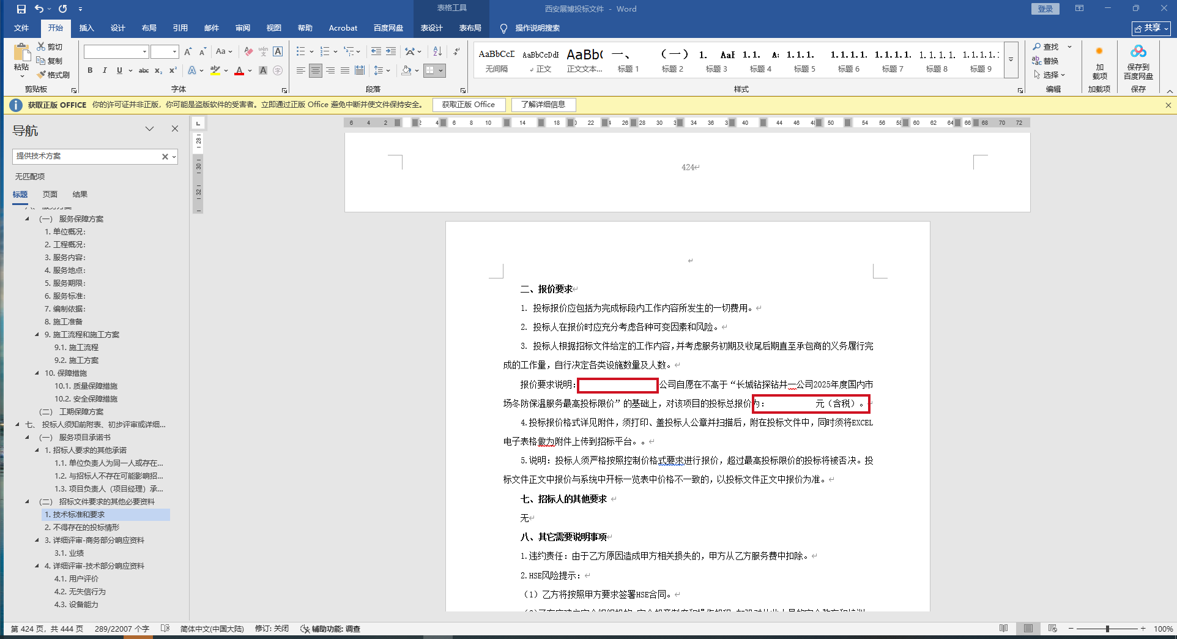Toggle bold formatting

(90, 71)
